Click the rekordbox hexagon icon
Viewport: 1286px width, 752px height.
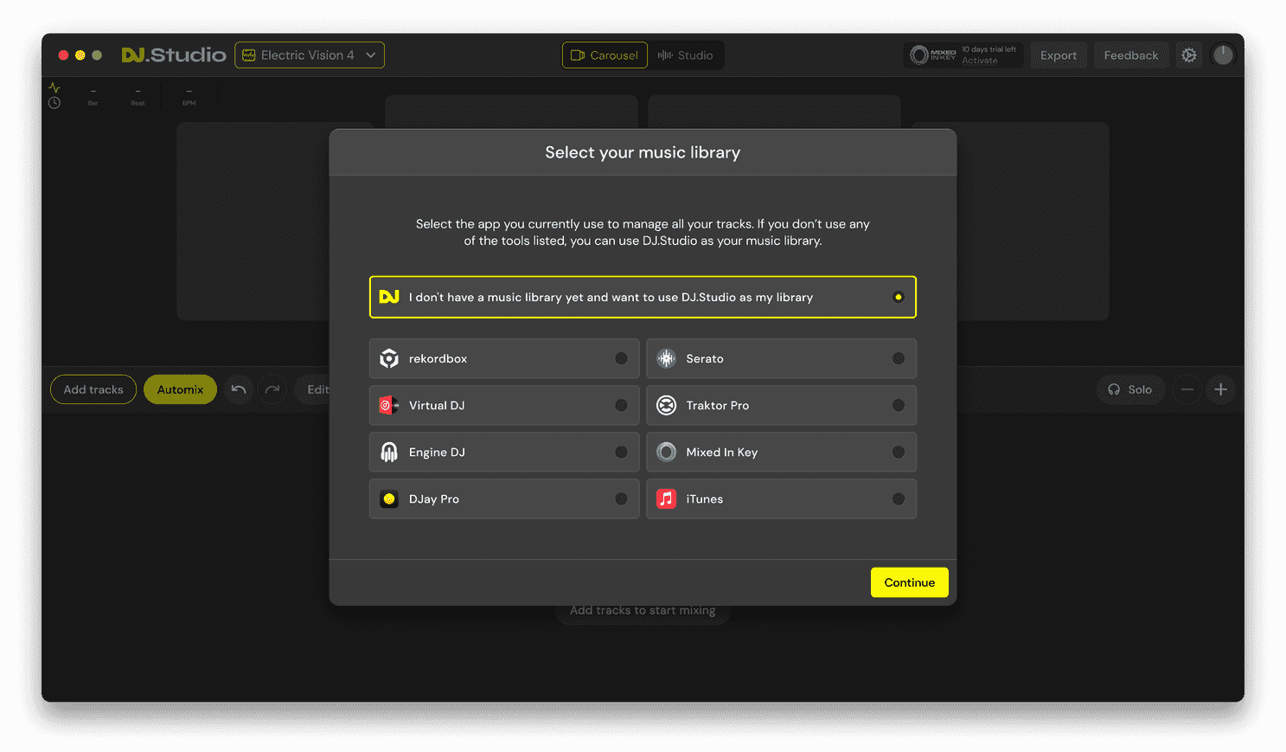388,358
